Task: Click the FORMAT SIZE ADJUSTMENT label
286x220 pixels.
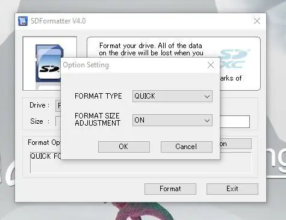Action: click(x=98, y=120)
